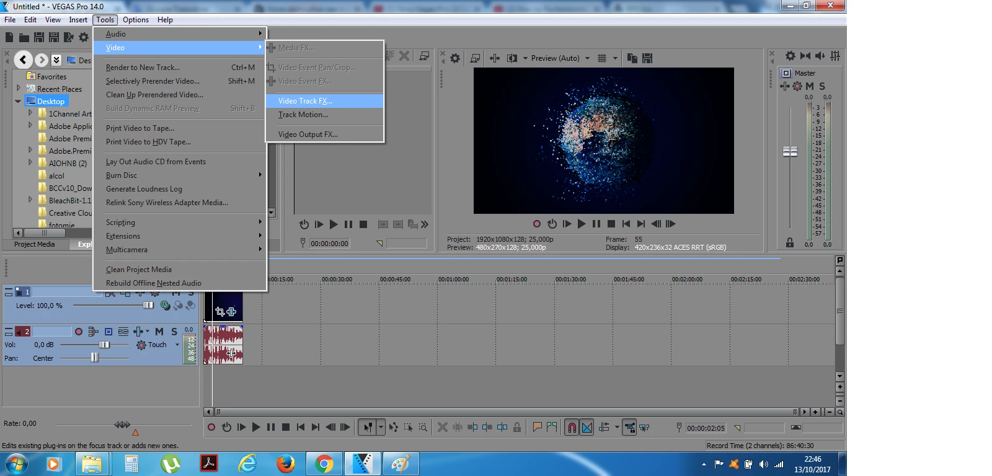This screenshot has width=992, height=476.
Task: Open Normal Edit tool dropdown arrow
Action: (x=381, y=427)
